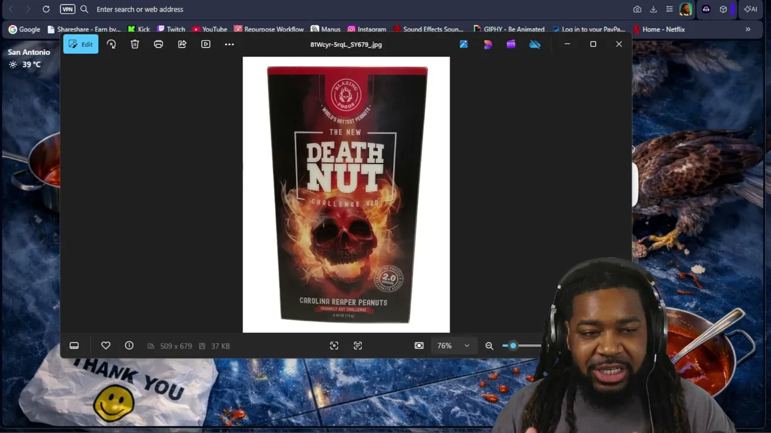771x433 pixels.
Task: Toggle the filmstrip icon in Photos
Action: [74, 346]
